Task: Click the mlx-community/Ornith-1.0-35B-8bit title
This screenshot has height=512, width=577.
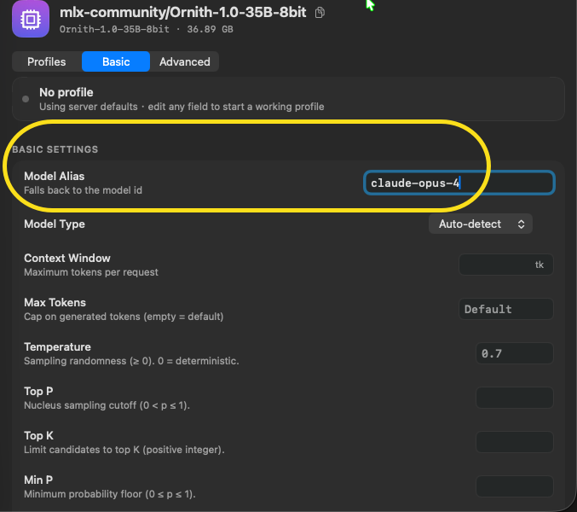Action: (x=182, y=13)
